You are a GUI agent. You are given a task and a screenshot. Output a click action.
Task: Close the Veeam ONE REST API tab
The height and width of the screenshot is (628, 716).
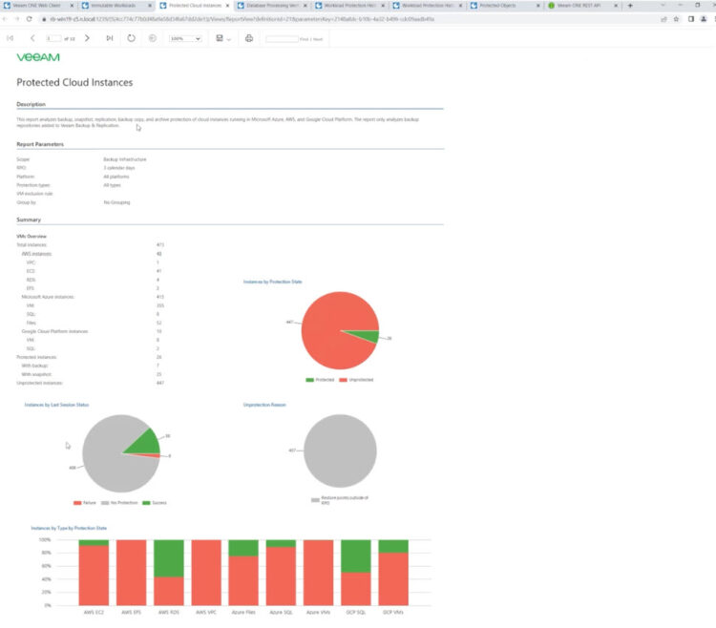click(x=616, y=6)
